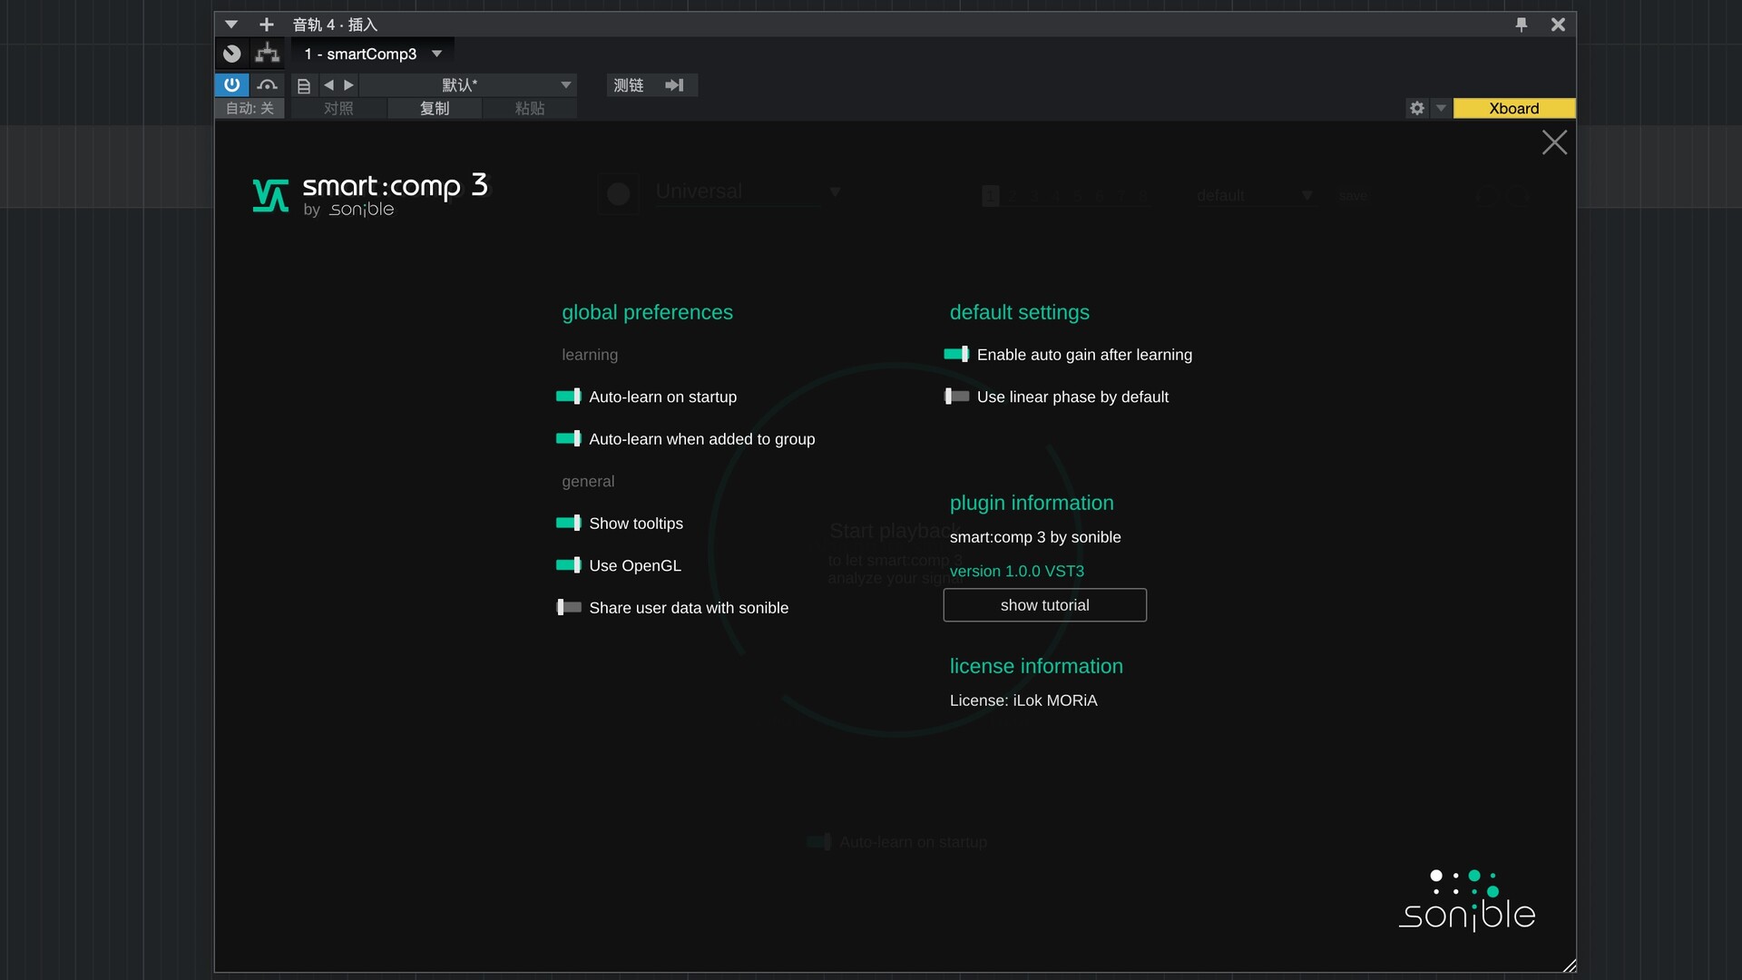Open the preset list document icon
Screen dimensions: 1742x980
pos(304,84)
